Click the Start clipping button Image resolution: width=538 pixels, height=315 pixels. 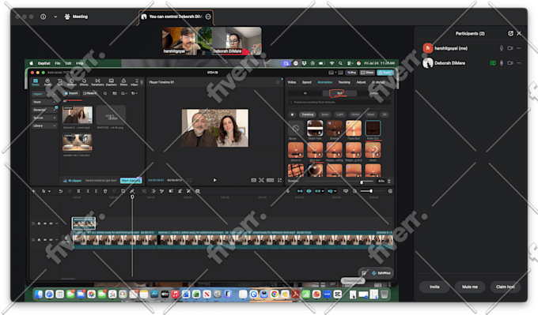pyautogui.click(x=131, y=181)
